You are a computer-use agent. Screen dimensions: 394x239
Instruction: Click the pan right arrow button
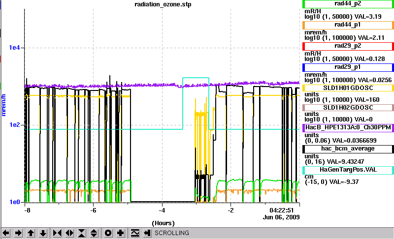[18, 233]
